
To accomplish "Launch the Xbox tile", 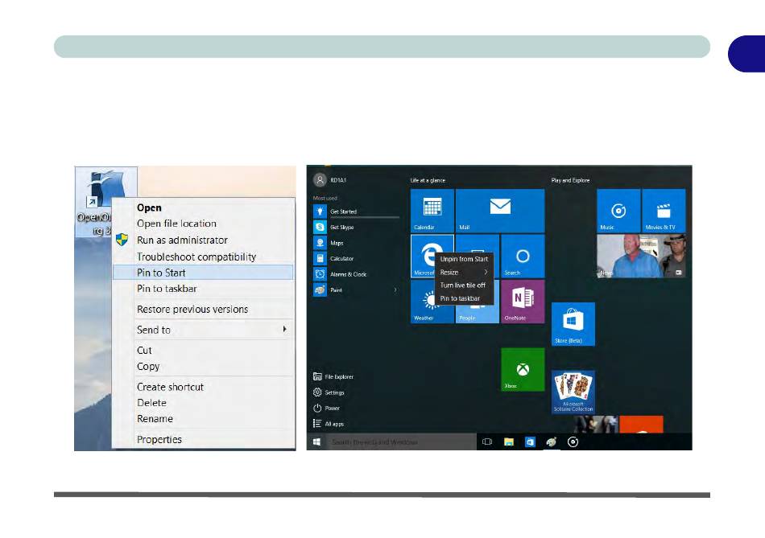I will 523,369.
